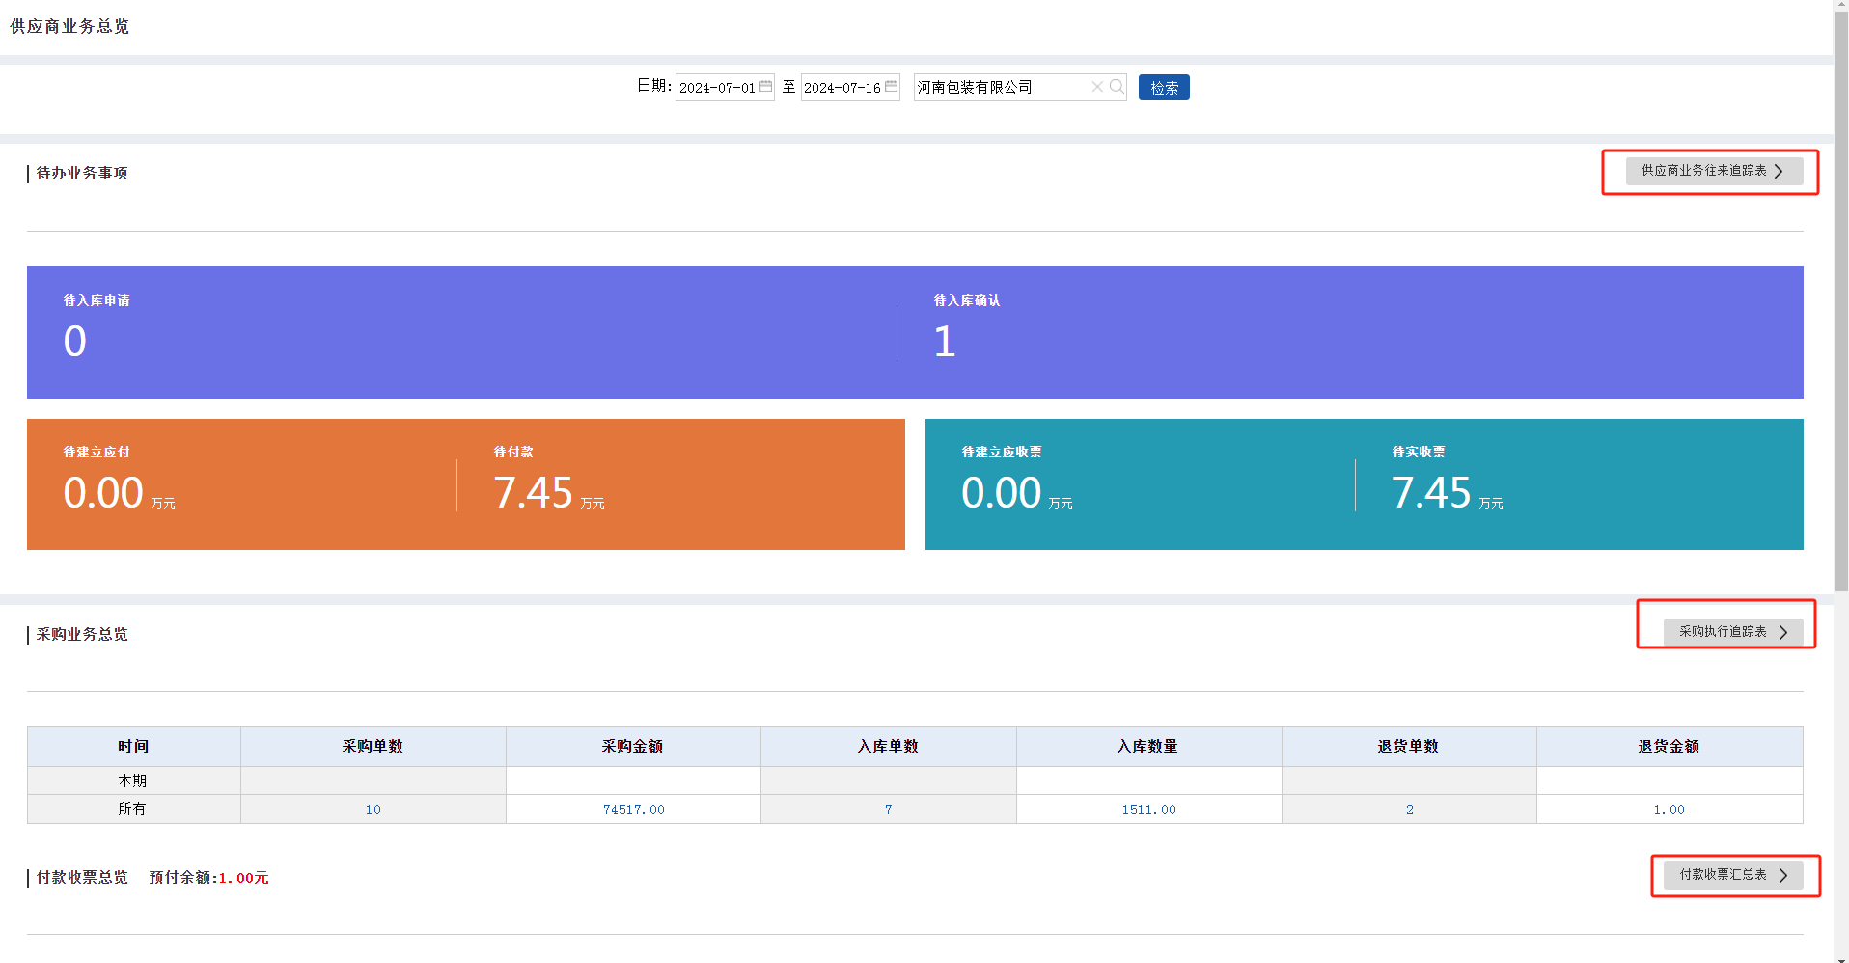The width and height of the screenshot is (1849, 963).
Task: Open 采购执行追踪表 report button
Action: pyautogui.click(x=1732, y=632)
